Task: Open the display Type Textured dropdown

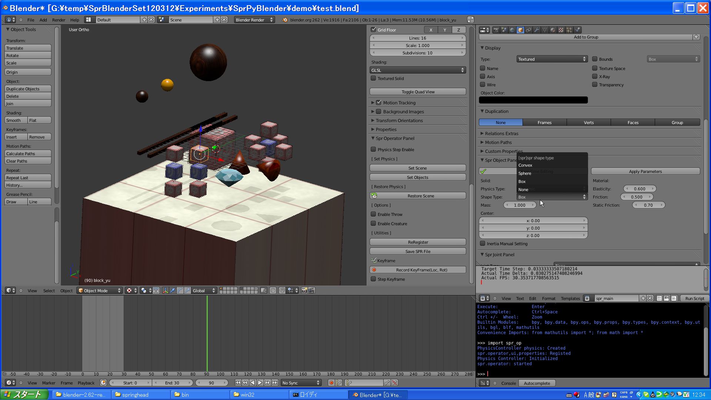Action: pos(552,59)
